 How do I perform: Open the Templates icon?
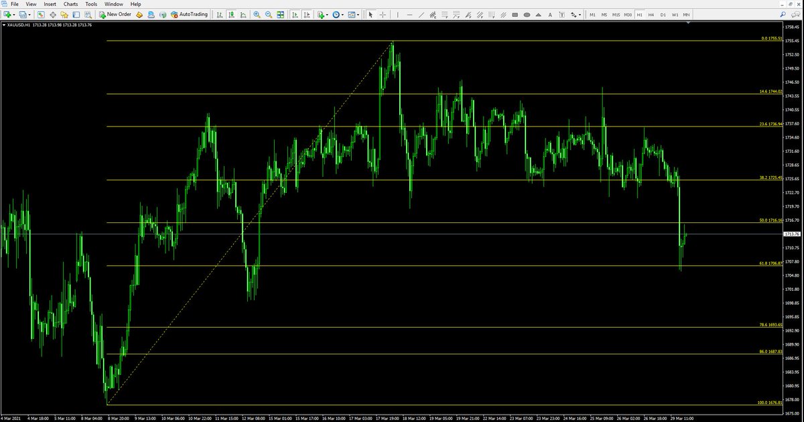[351, 14]
